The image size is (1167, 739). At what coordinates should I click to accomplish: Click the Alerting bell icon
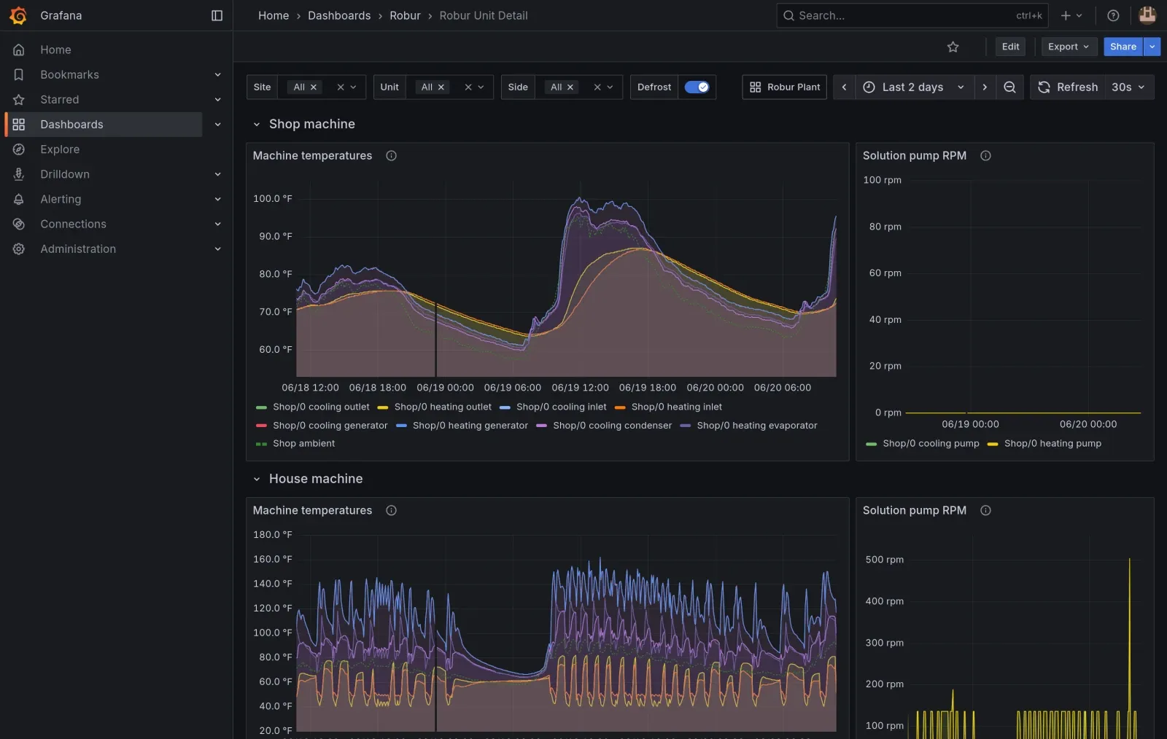[19, 199]
